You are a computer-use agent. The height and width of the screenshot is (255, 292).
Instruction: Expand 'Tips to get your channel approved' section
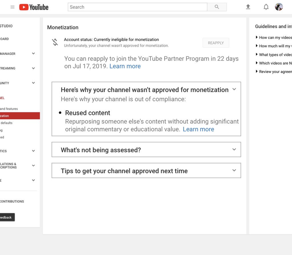[x=234, y=170]
